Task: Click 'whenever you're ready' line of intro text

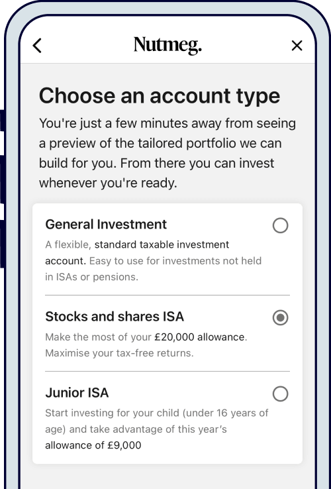Action: [108, 183]
